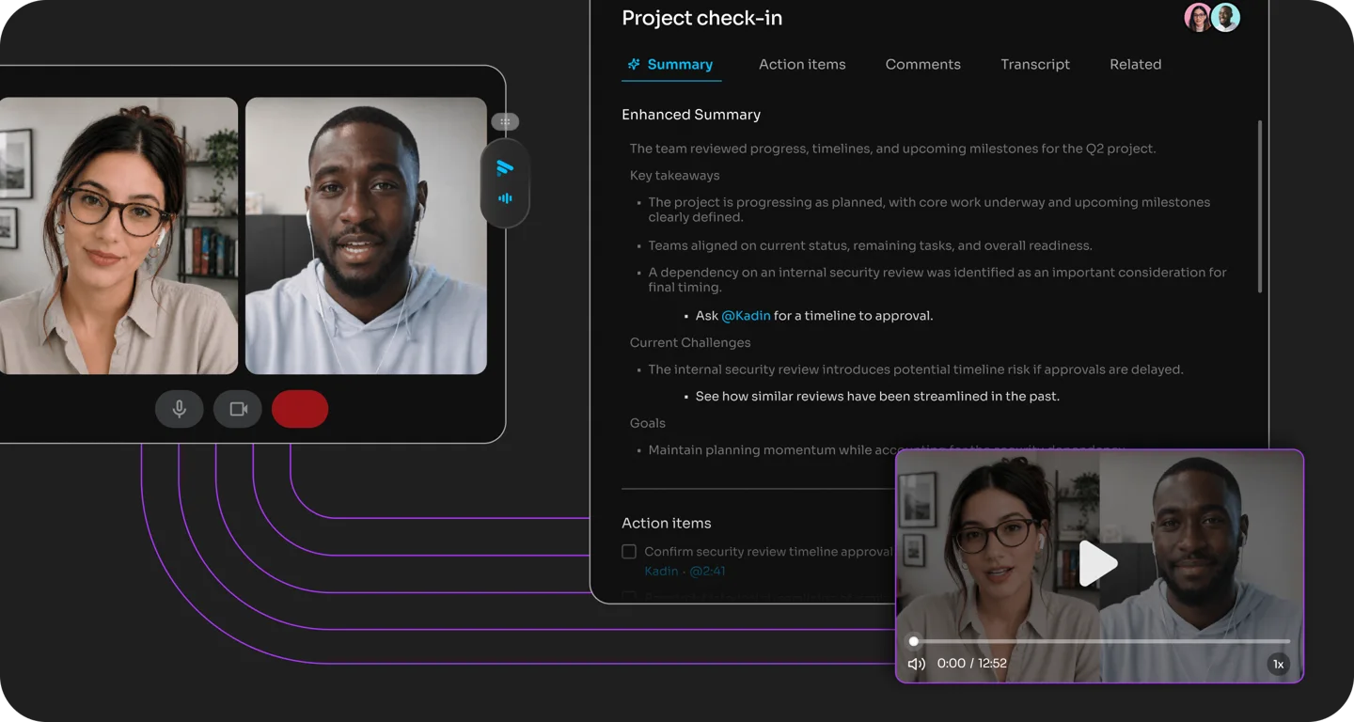Click the "Goals" label

(648, 424)
